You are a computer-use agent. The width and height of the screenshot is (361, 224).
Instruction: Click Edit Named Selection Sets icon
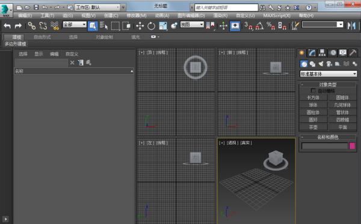coord(295,25)
